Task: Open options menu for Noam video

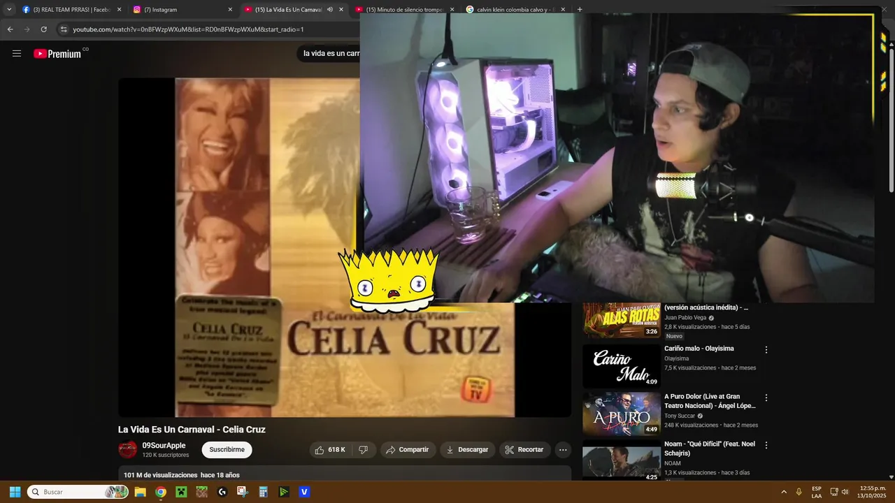Action: click(x=766, y=445)
